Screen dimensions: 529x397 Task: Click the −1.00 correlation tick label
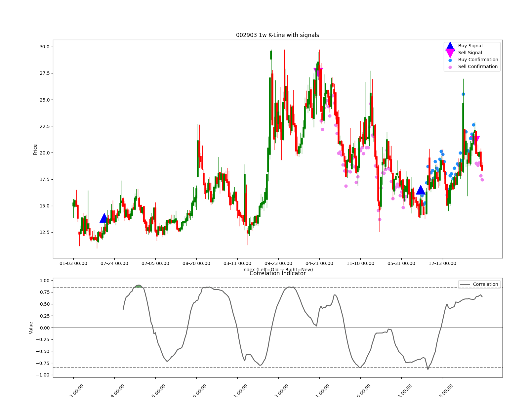coord(43,375)
